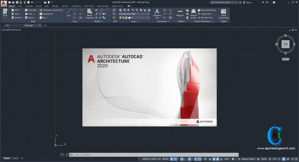This screenshot has height=162, width=299.
Task: Toggle the MODEL space status button
Action: point(165,159)
